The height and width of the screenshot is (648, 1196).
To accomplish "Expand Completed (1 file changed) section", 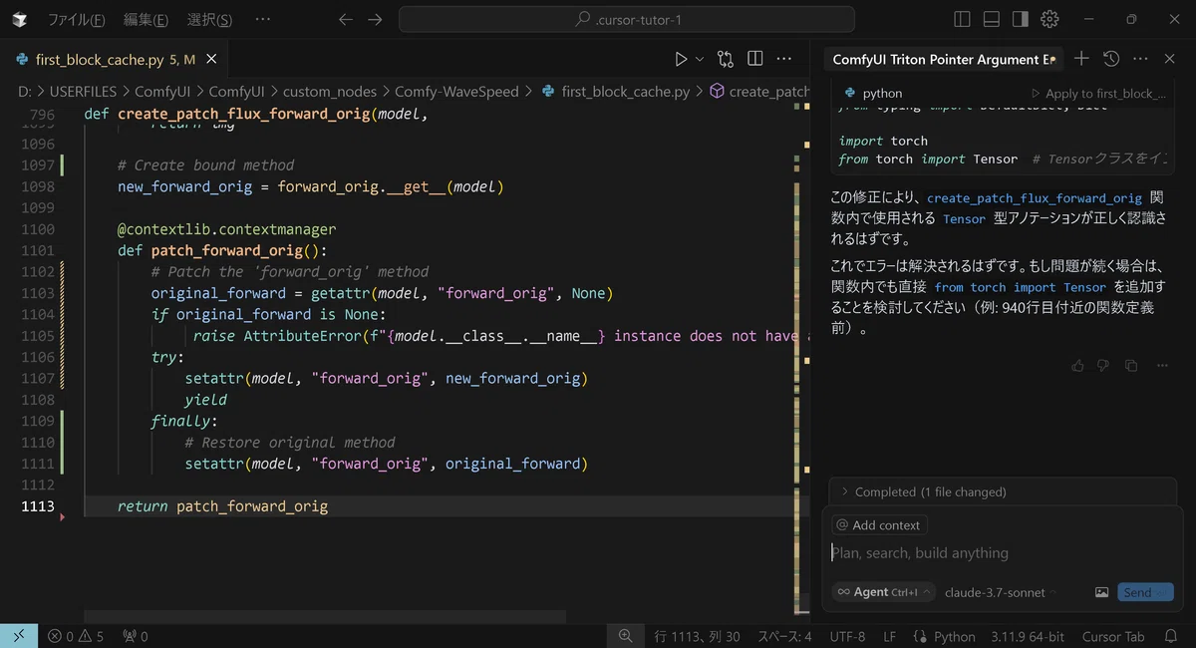I will (x=1005, y=491).
